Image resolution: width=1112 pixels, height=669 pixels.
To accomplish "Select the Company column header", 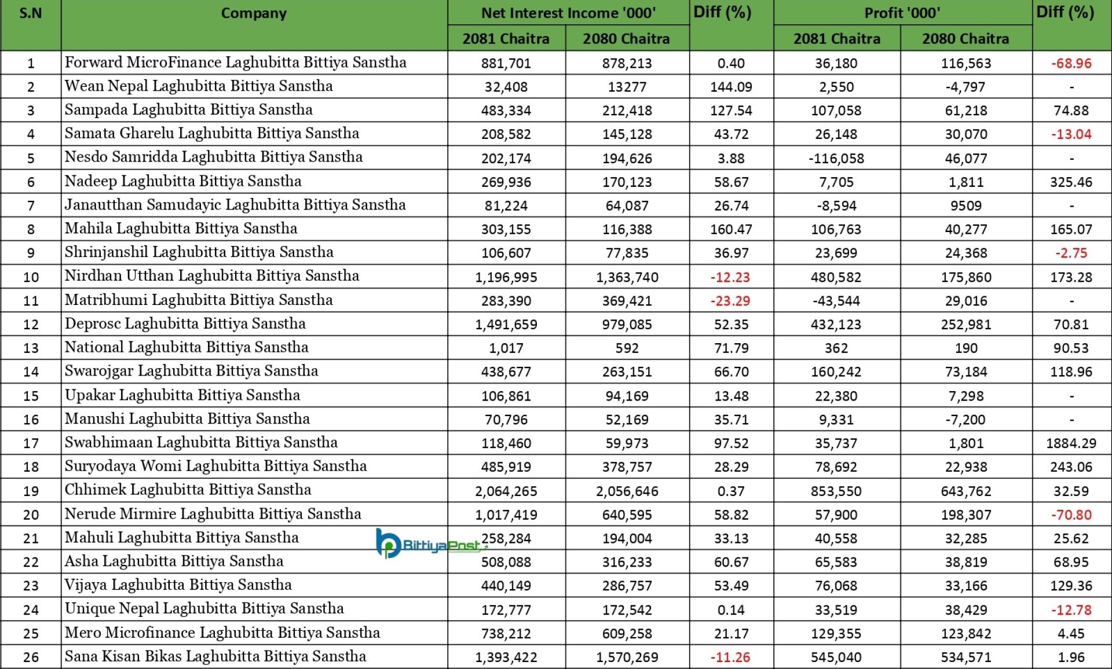I will (254, 13).
